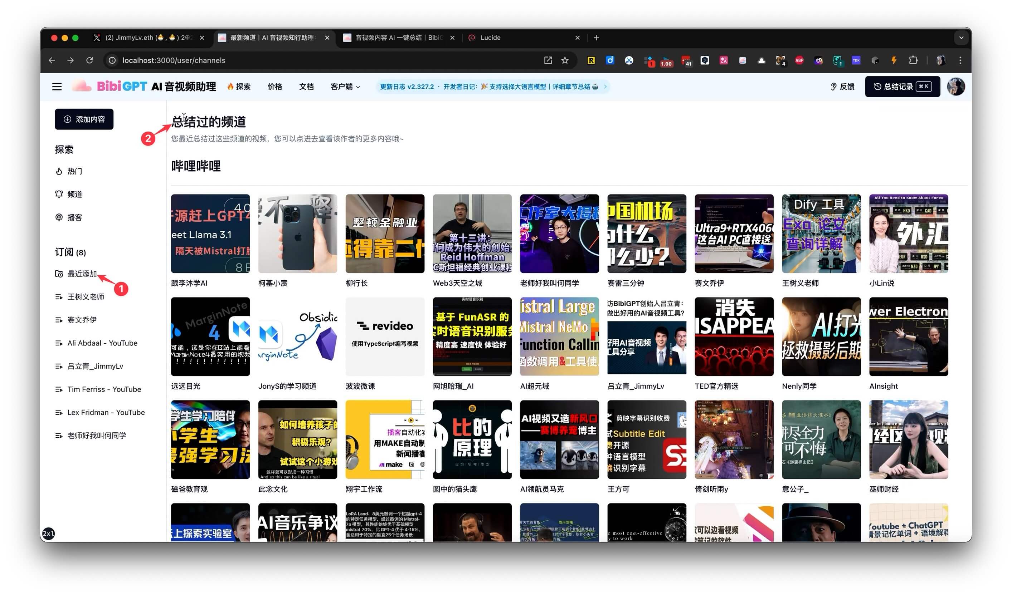The height and width of the screenshot is (595, 1012).
Task: Open the 总结记录 history button
Action: tap(902, 87)
